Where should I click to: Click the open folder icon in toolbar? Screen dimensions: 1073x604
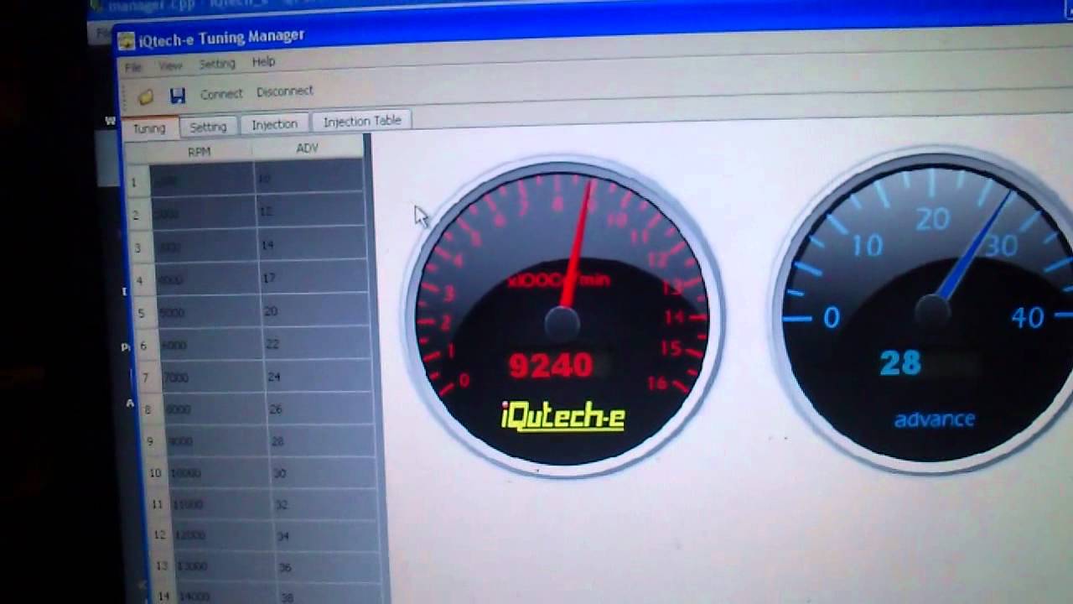tap(146, 97)
